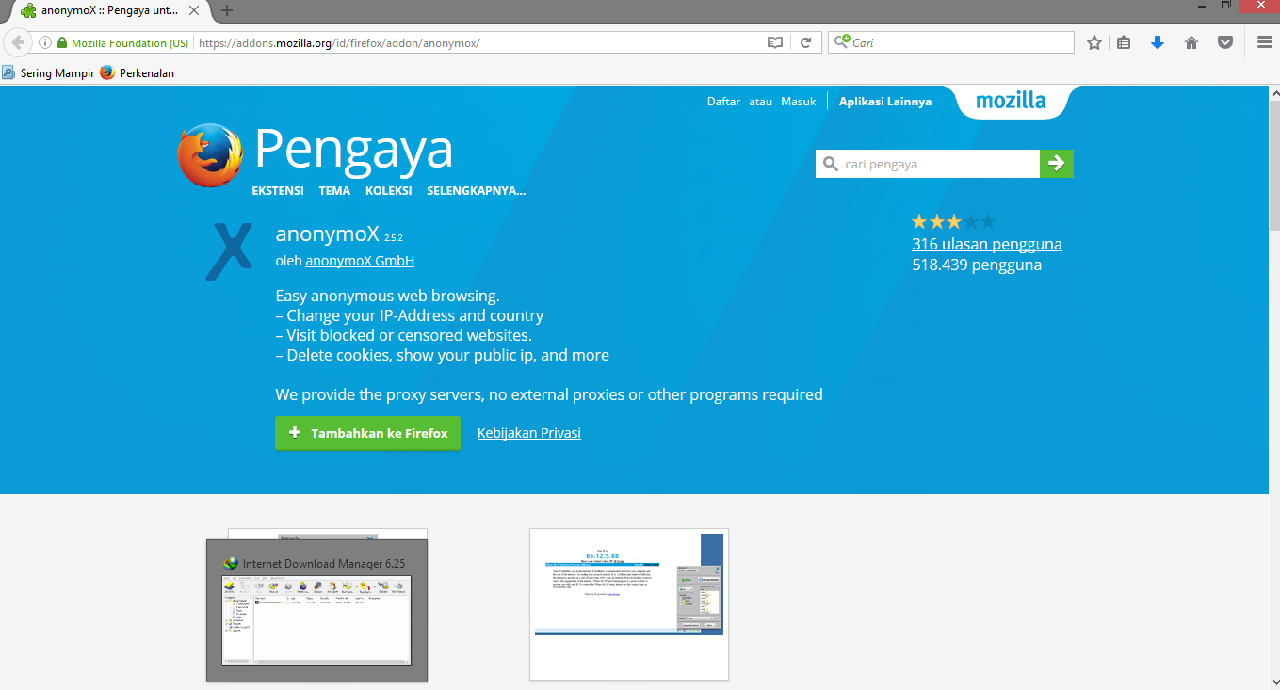Open the Pengaya heading link
1280x690 pixels.
click(x=354, y=151)
